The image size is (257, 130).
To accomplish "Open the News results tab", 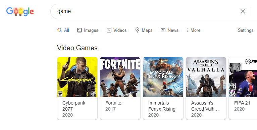I will coord(170,30).
